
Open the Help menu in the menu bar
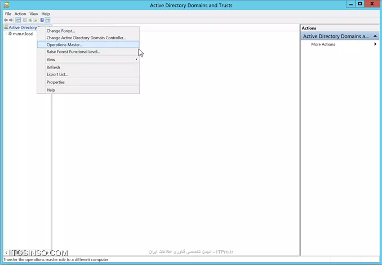(x=46, y=14)
